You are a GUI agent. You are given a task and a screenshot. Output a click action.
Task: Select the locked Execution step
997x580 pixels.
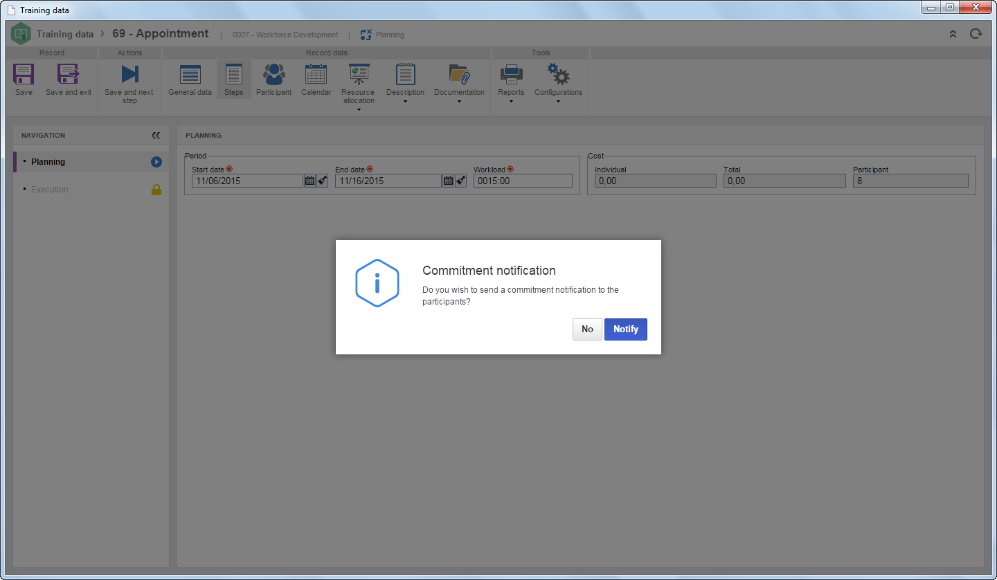tap(91, 190)
